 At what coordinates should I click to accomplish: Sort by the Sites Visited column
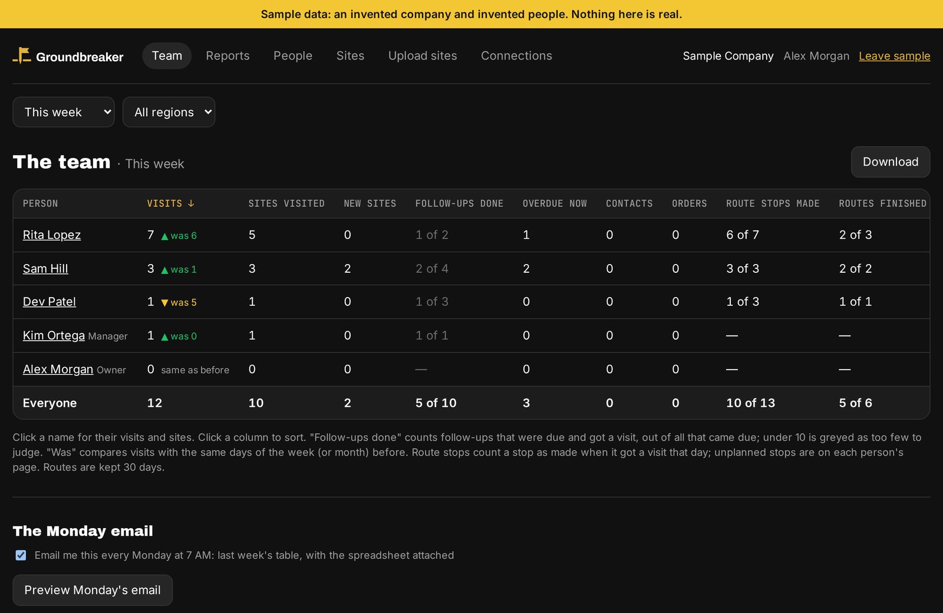pyautogui.click(x=286, y=203)
